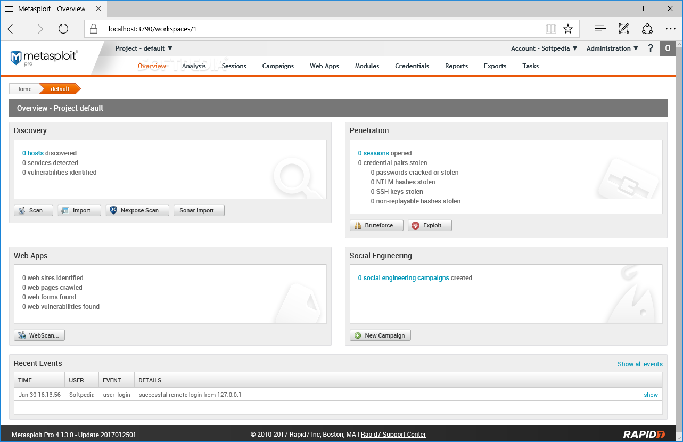Screen dimensions: 683x442
Task: Click show link on user_login event
Action: (x=651, y=395)
